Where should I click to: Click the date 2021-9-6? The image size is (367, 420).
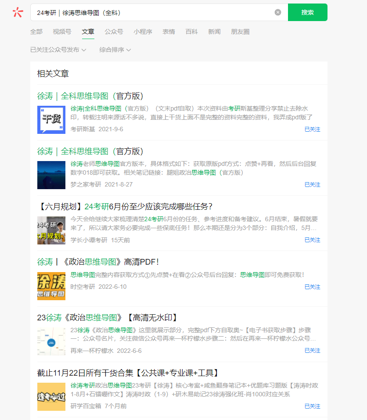point(111,129)
